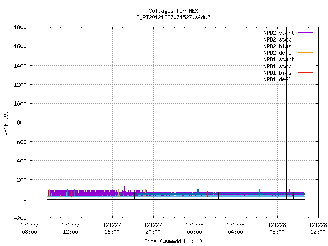This screenshot has height=246, width=328.
Task: Click the '121227 08:00' time tick label
Action: pos(30,229)
